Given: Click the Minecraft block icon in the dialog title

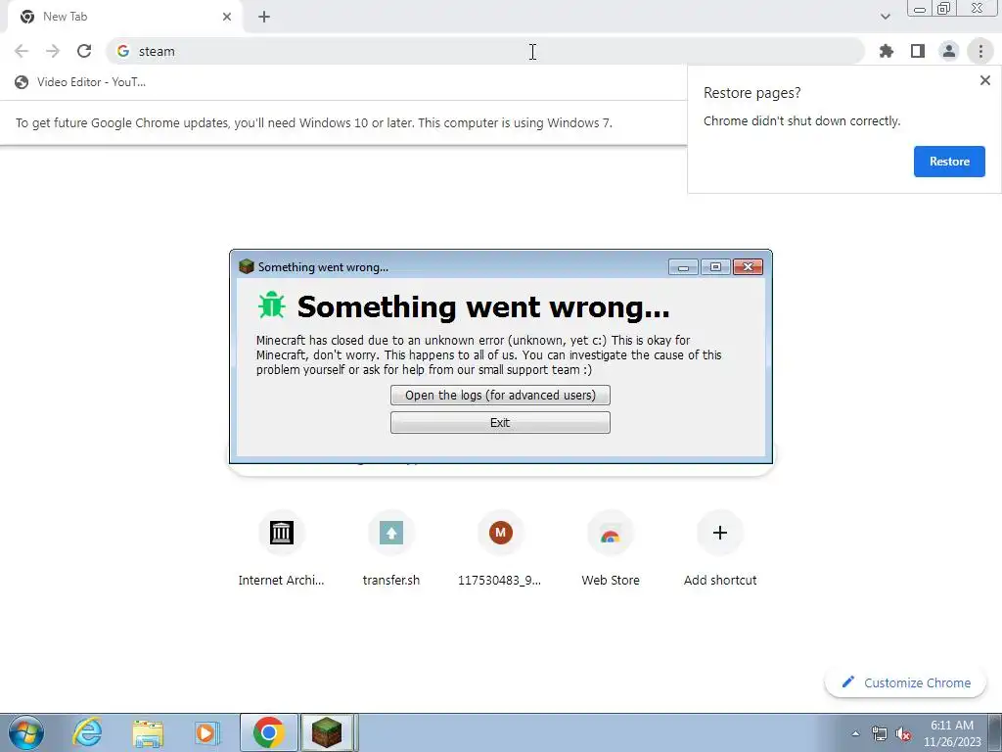Looking at the screenshot, I should [246, 266].
